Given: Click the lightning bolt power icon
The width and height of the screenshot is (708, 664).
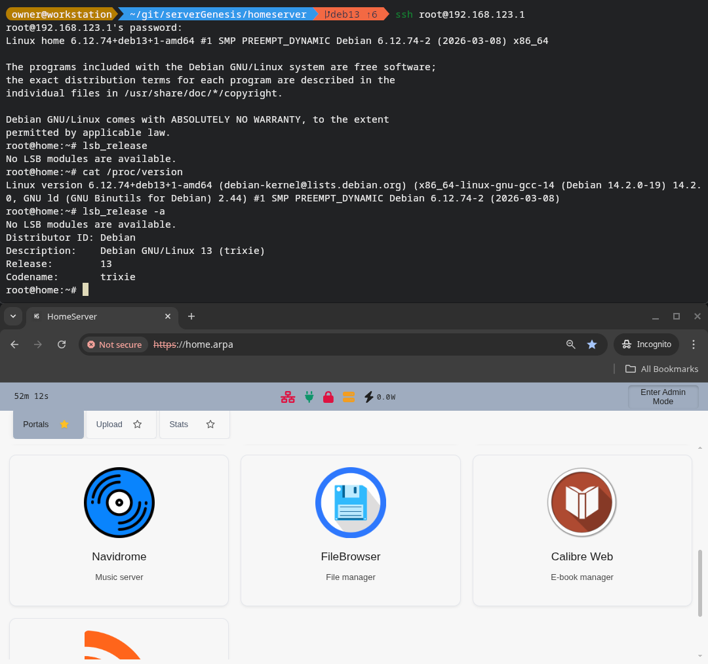Looking at the screenshot, I should click(369, 397).
